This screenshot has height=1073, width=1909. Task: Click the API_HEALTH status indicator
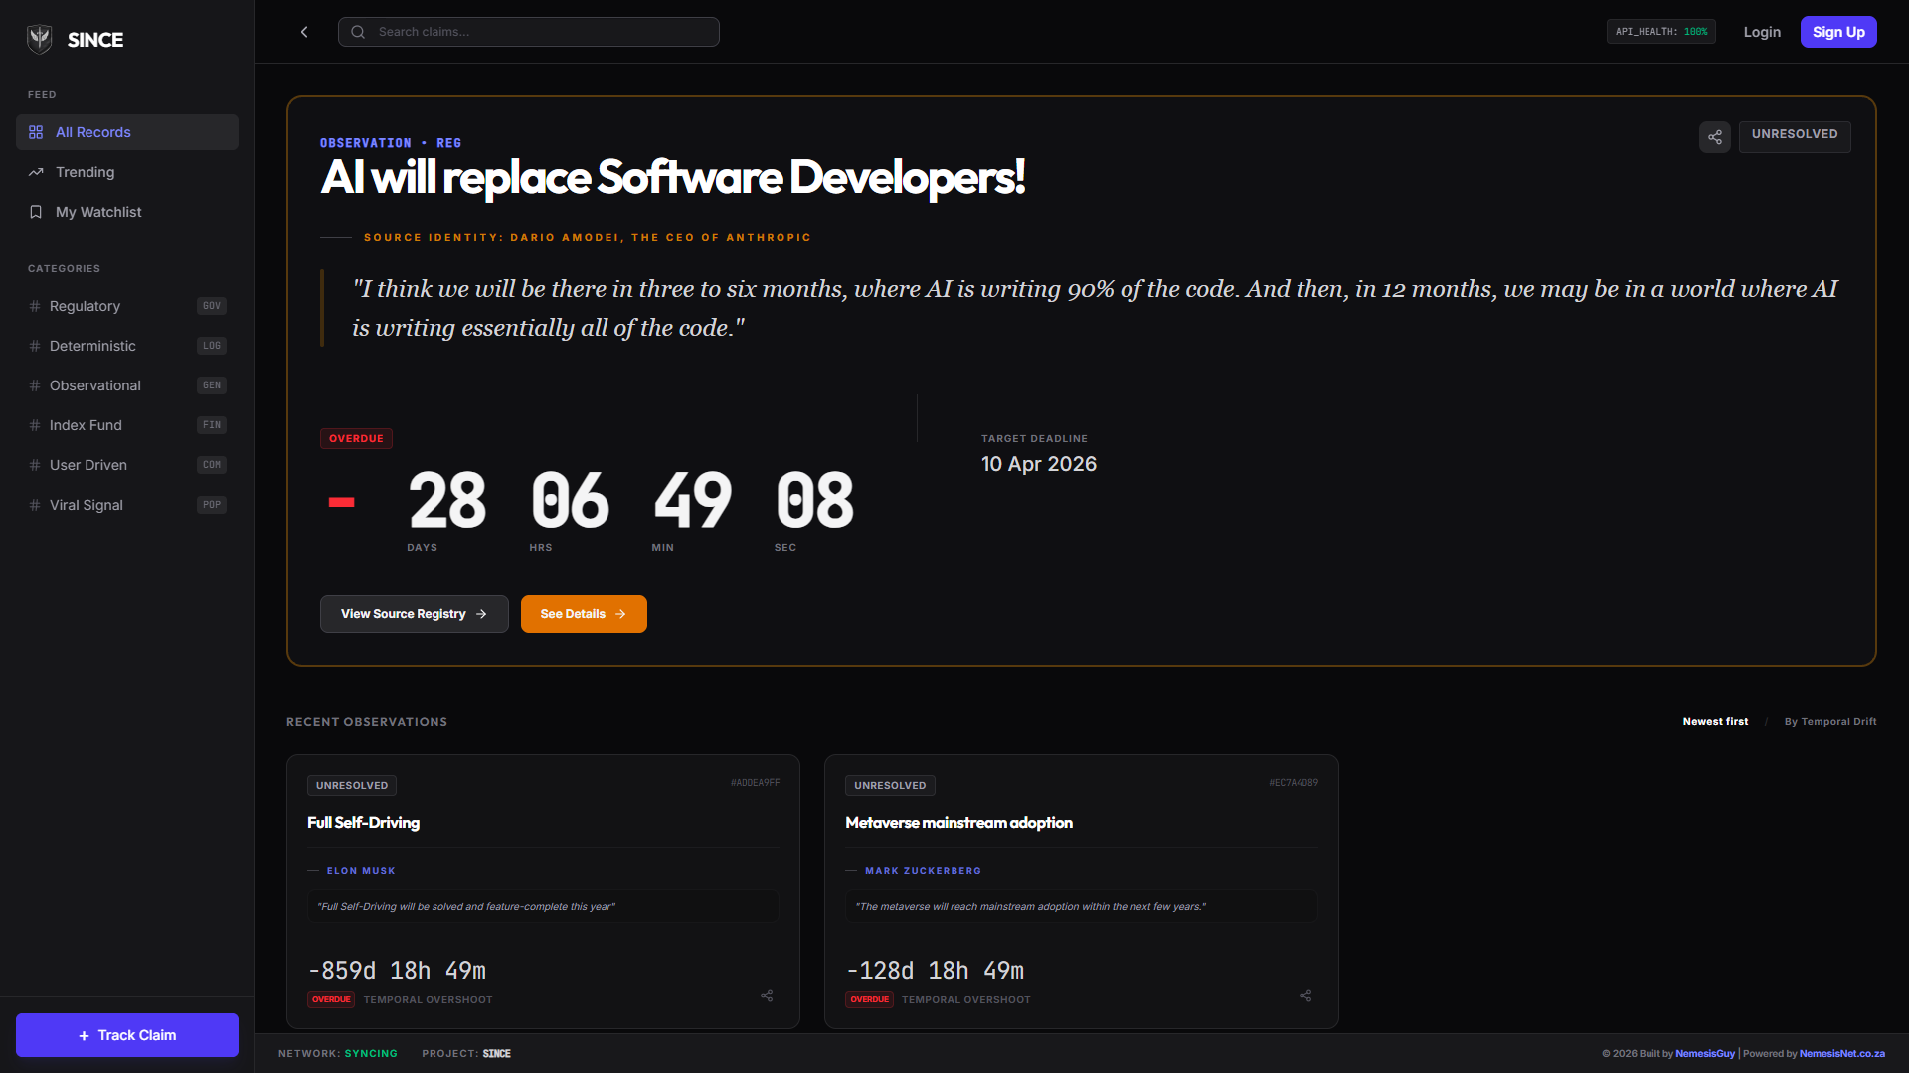(x=1661, y=32)
